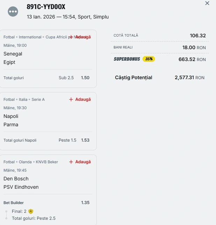
Task: Click the Sub 2.5 odds 1.50
Action: coord(85,78)
